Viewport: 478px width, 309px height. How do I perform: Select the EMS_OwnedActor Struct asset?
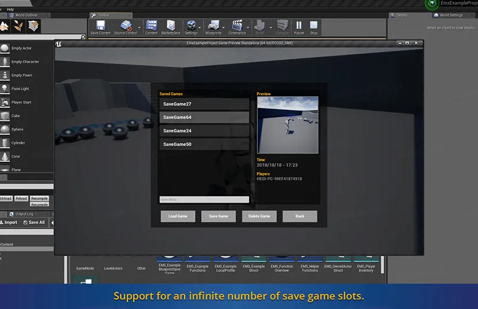[x=338, y=265]
